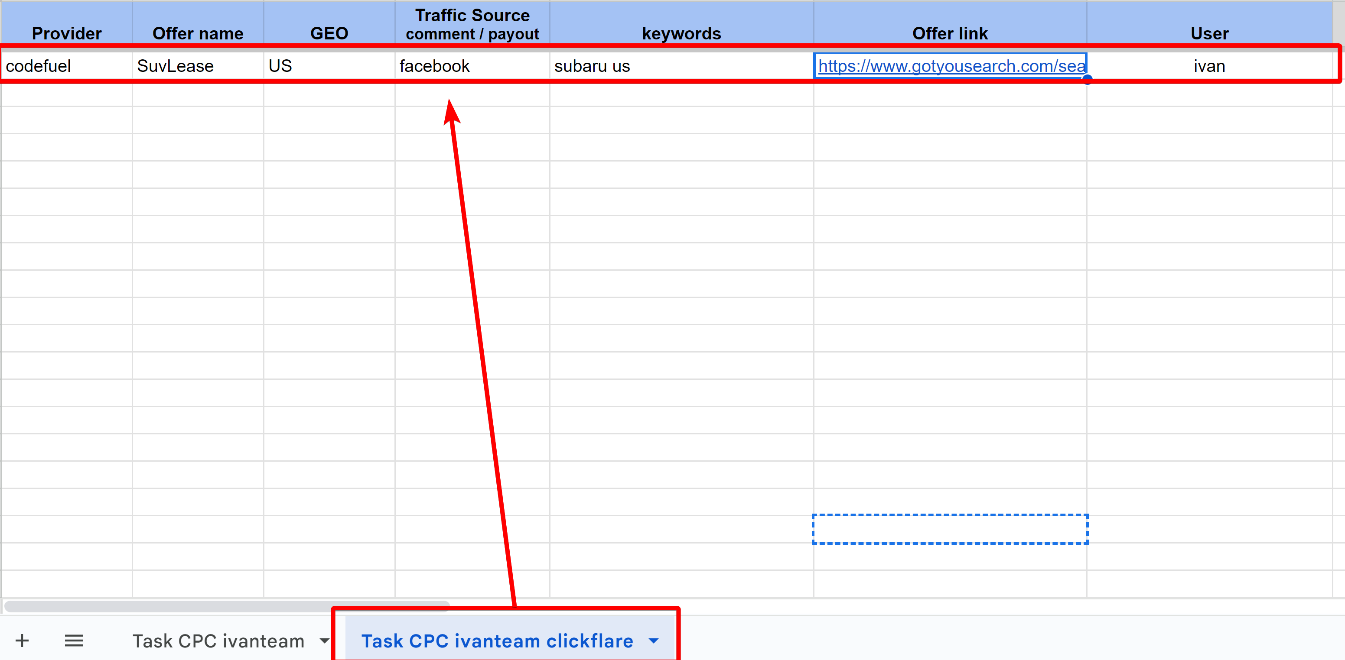This screenshot has height=660, width=1345.
Task: Add a new sheet with plus icon
Action: (x=22, y=640)
